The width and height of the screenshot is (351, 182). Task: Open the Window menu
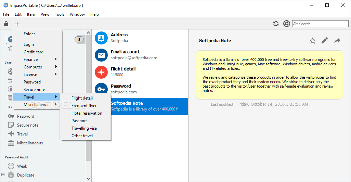[77, 14]
